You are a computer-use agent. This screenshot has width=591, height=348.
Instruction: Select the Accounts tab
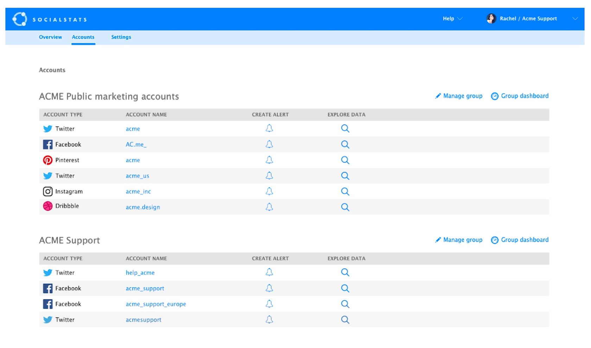pyautogui.click(x=83, y=37)
